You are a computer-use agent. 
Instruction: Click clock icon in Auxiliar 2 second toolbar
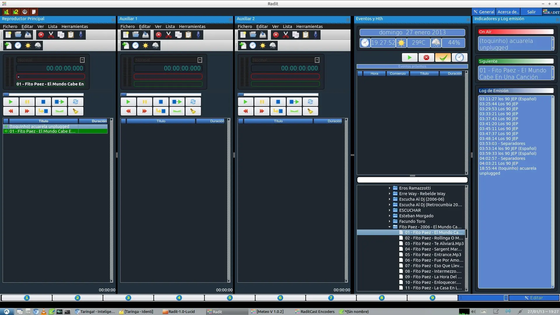(x=253, y=45)
